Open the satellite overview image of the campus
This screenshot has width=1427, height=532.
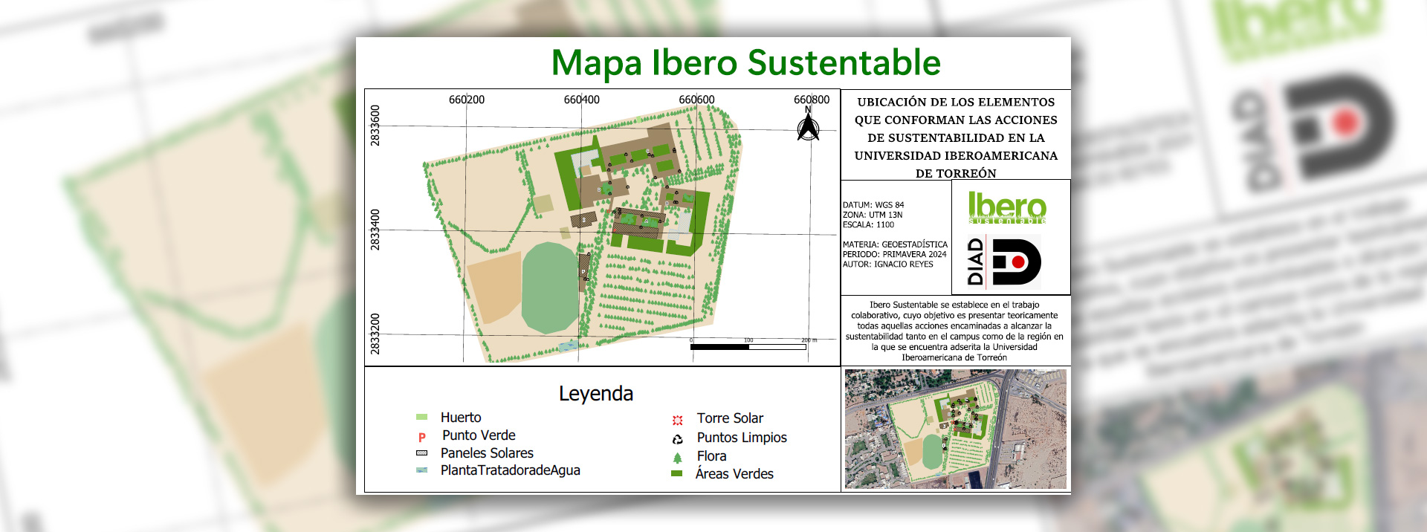956,429
